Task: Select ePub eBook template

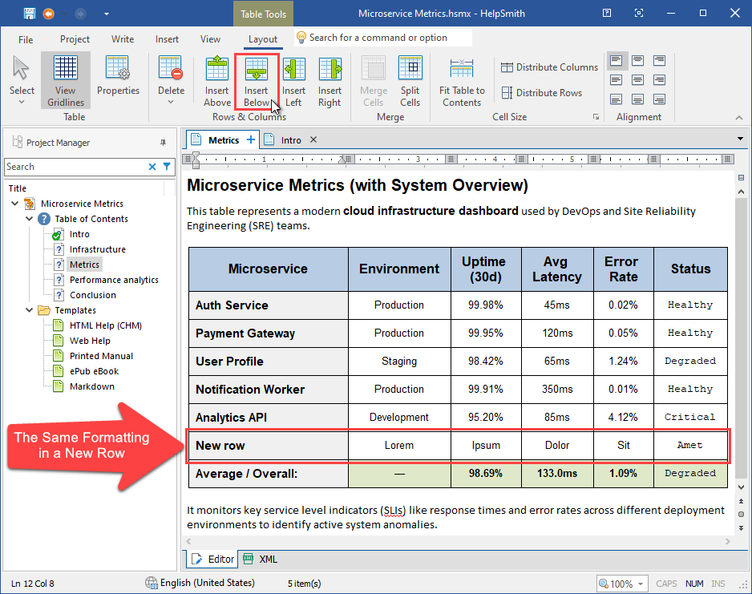Action: pos(94,371)
